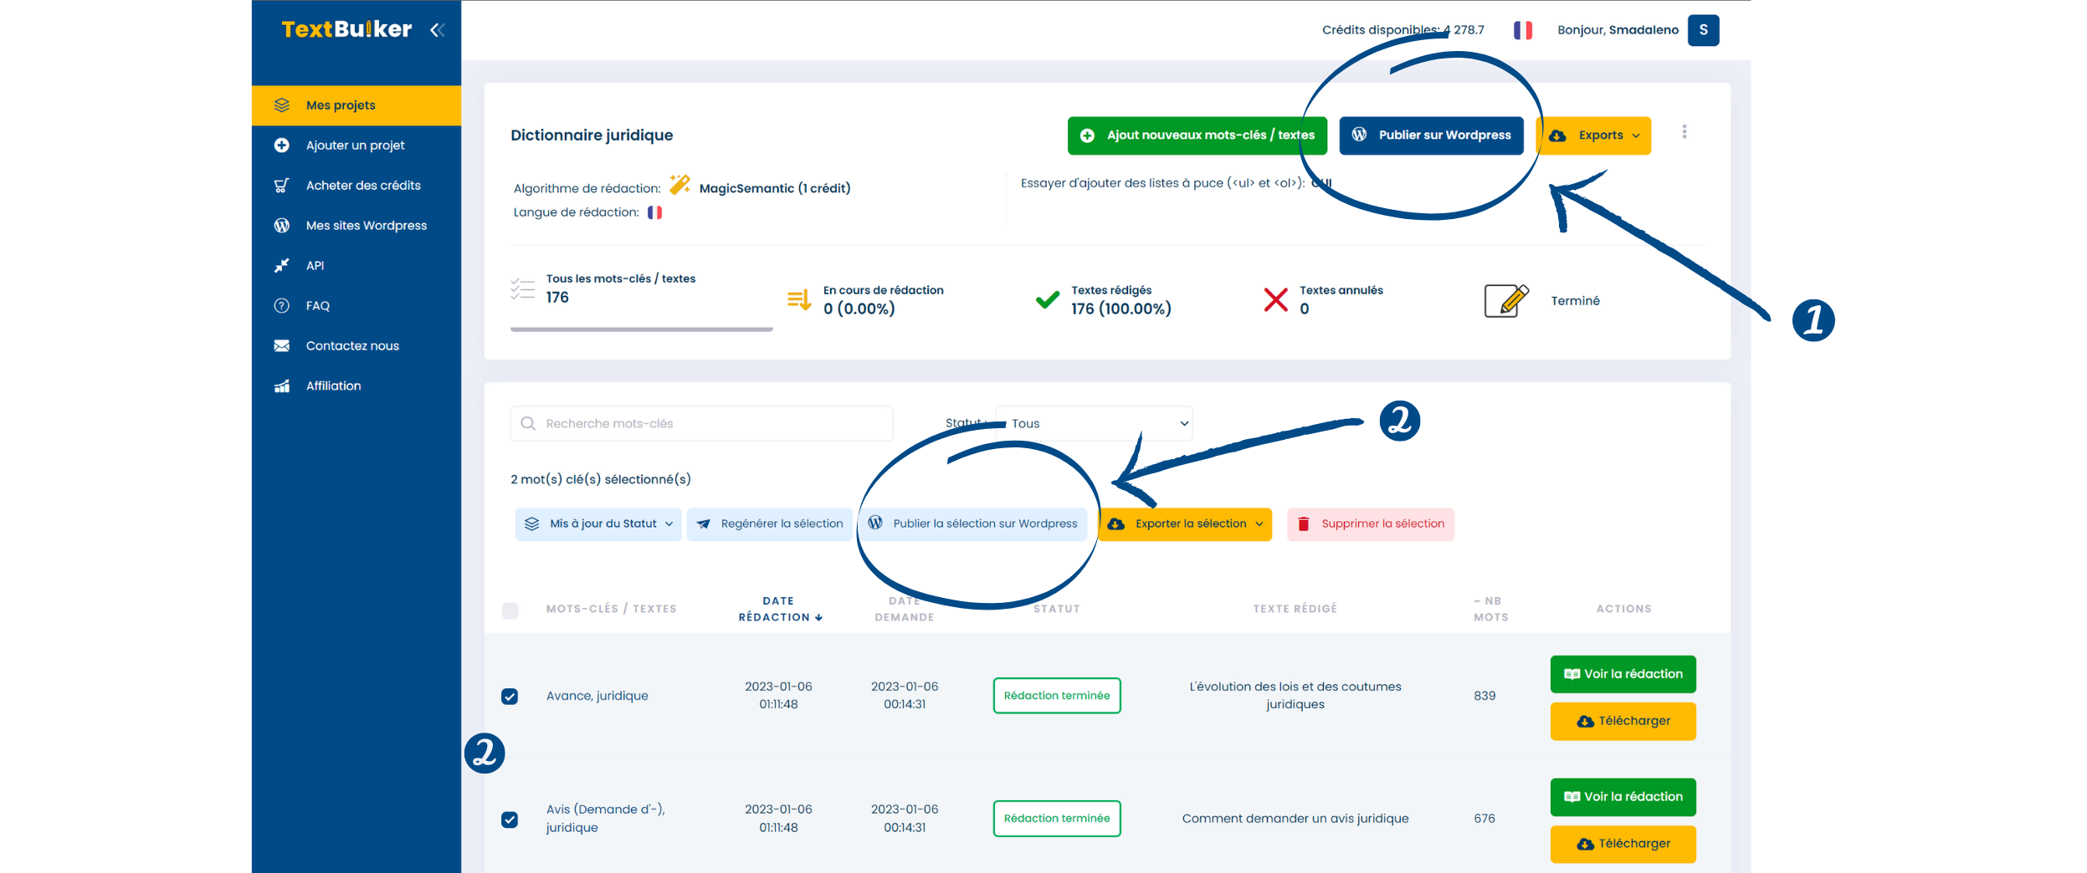Click Voir la rédaction for Avance, juridique
The width and height of the screenshot is (2087, 873).
(1622, 674)
